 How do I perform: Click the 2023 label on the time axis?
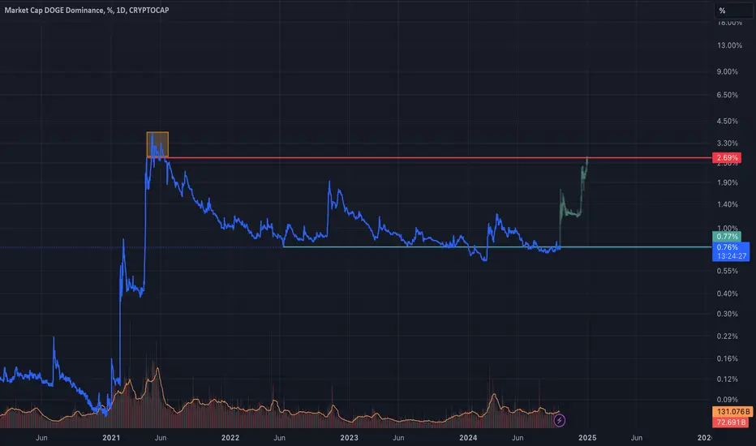(349, 438)
